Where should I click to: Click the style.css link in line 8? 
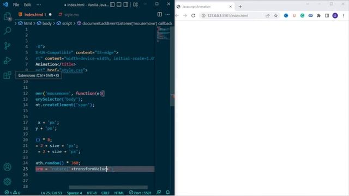(72, 70)
